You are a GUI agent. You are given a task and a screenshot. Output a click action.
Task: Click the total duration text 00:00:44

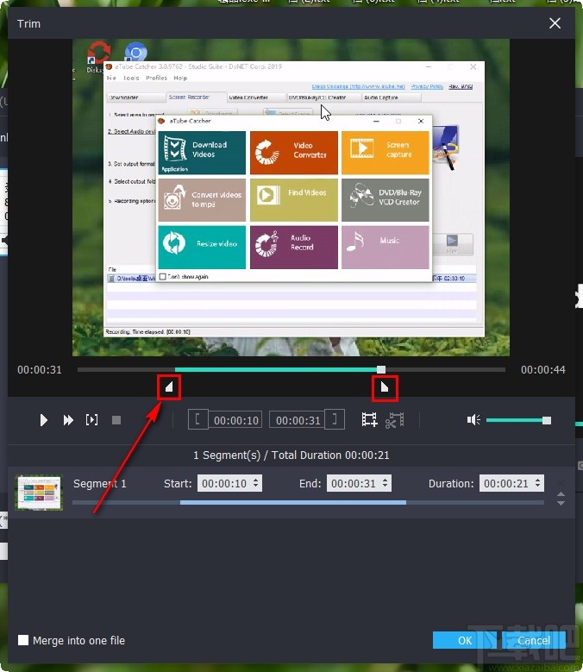click(x=542, y=369)
